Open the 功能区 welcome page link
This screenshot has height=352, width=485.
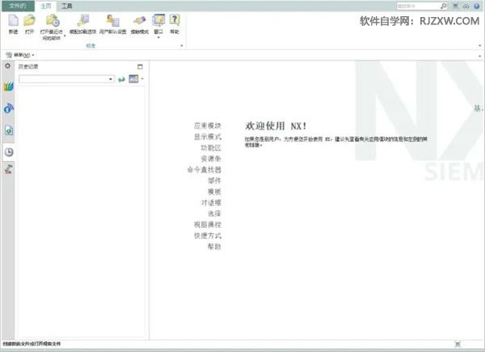[211, 147]
